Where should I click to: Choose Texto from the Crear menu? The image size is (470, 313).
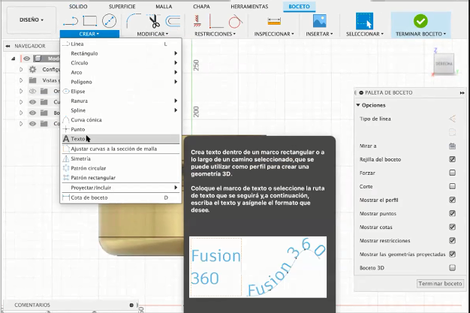pyautogui.click(x=121, y=139)
